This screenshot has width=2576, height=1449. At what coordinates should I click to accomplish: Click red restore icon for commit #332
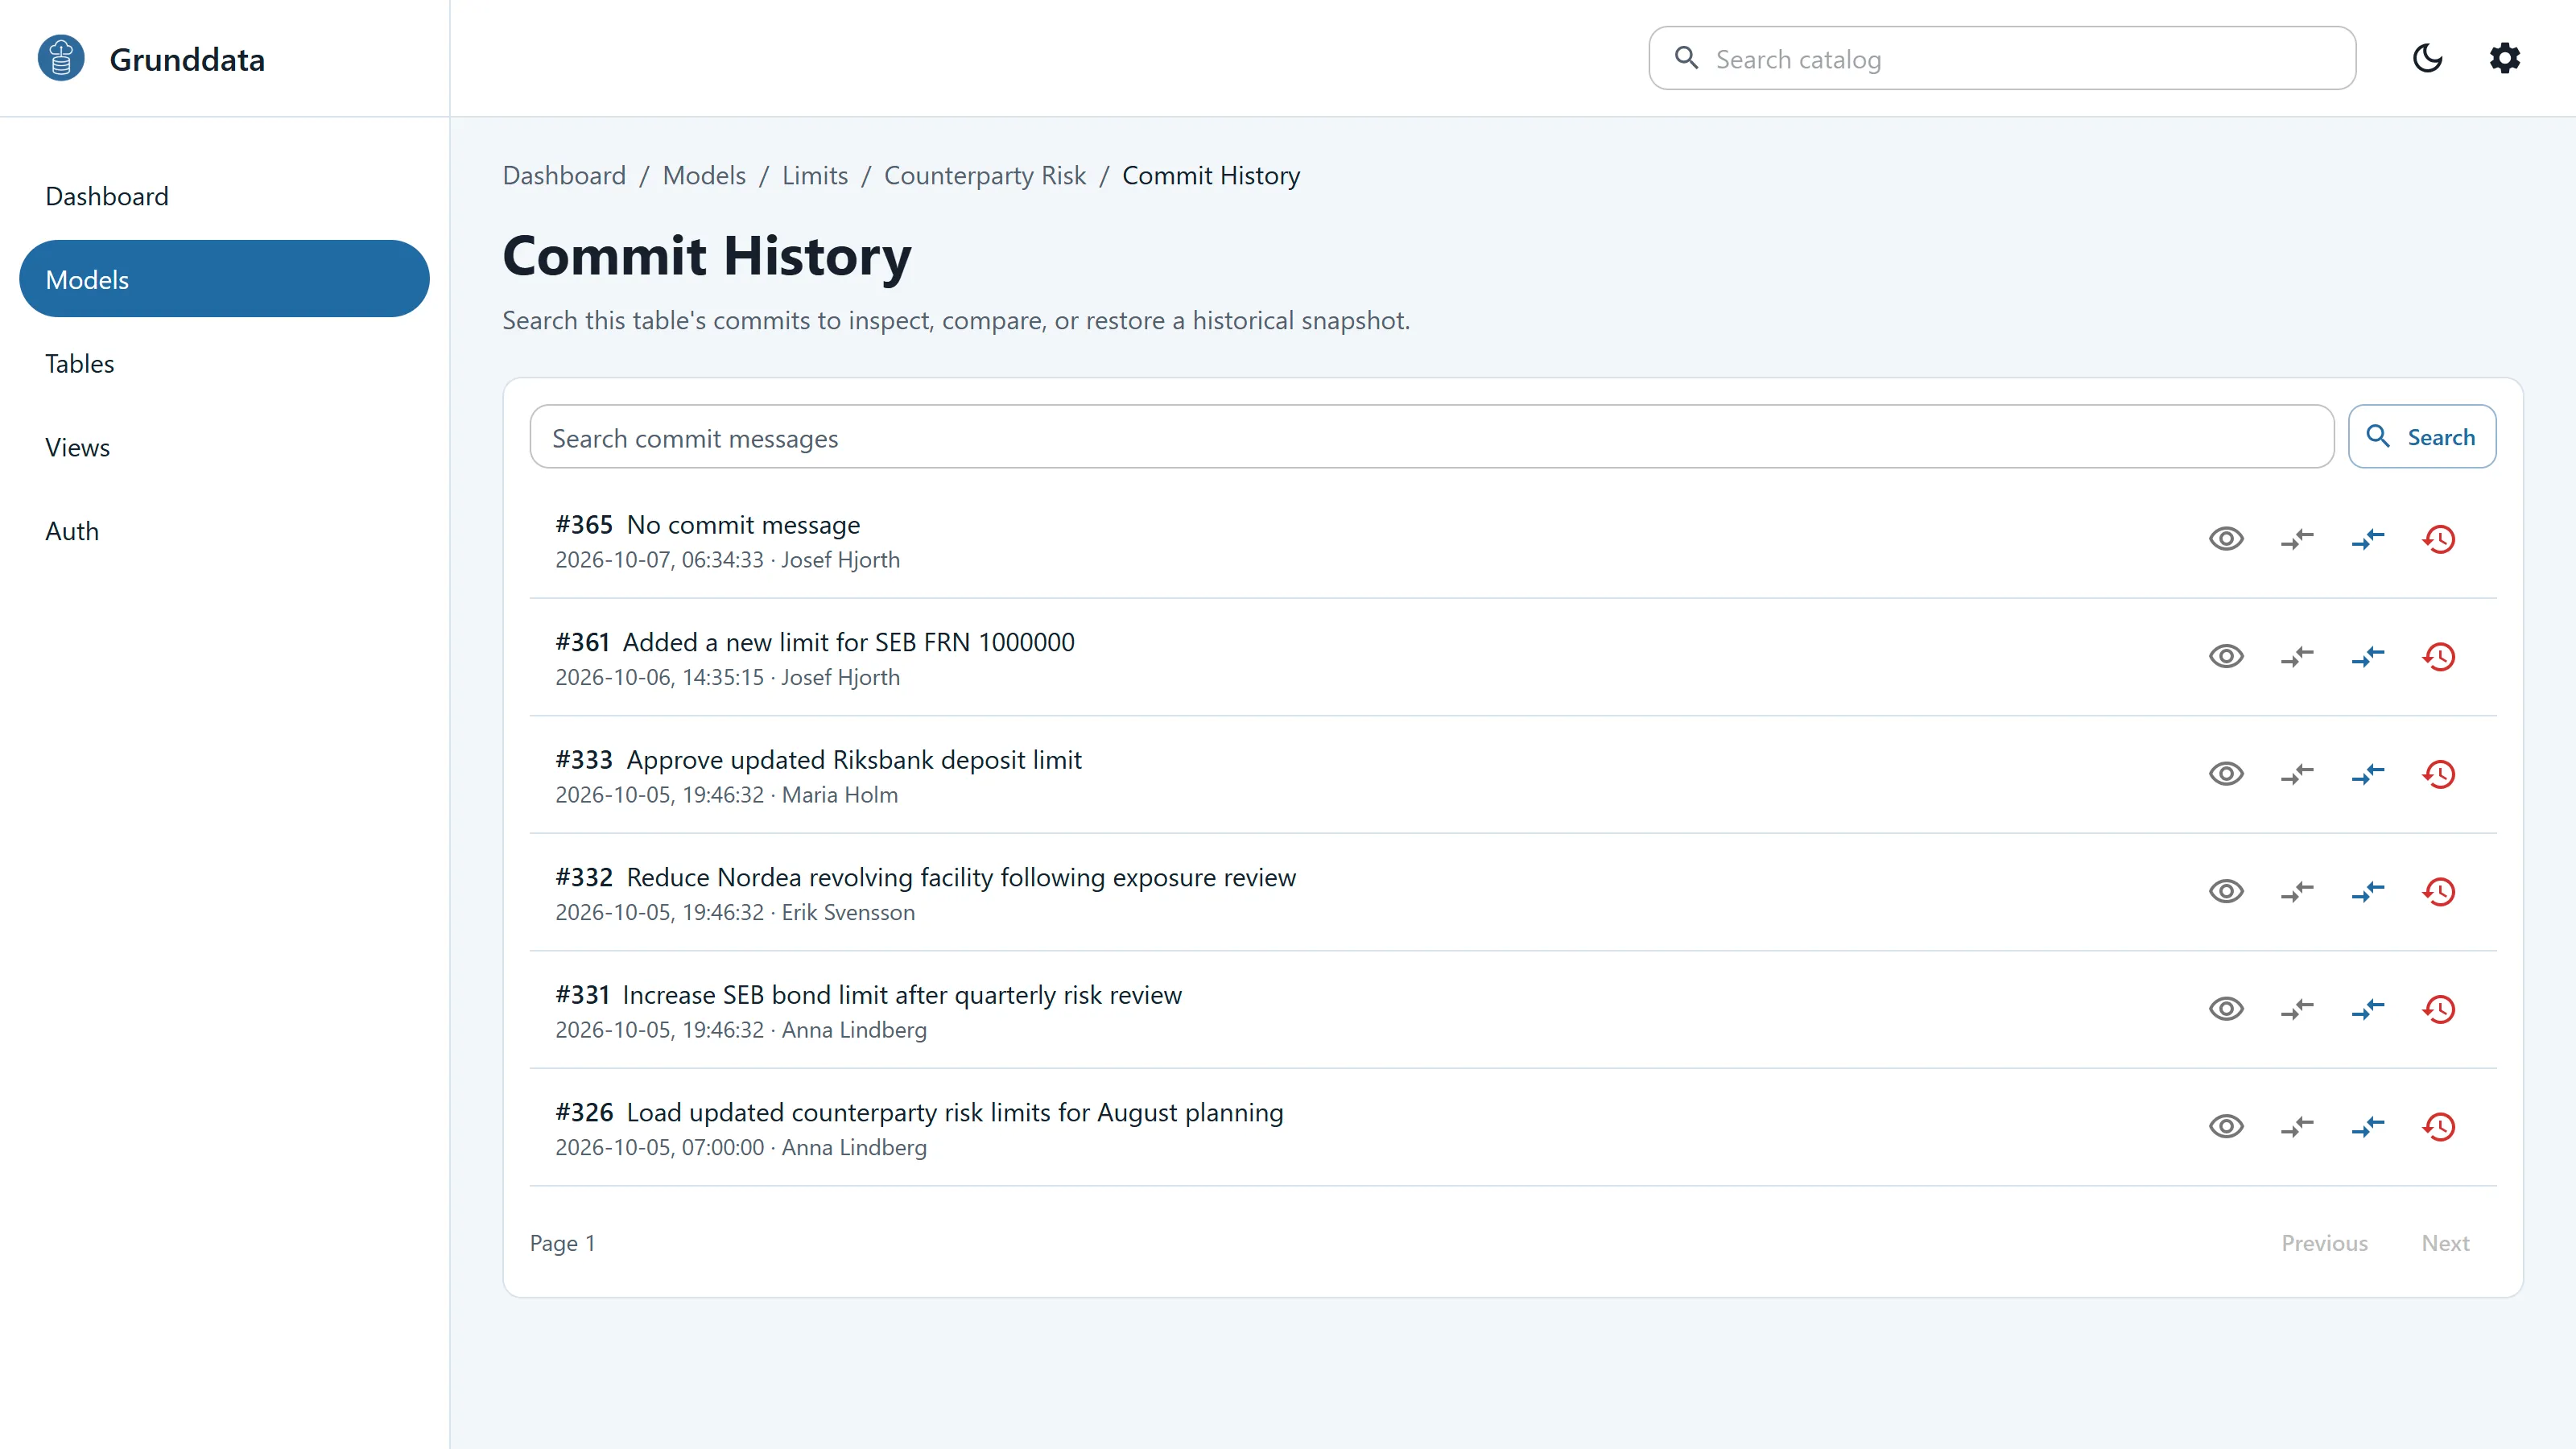(2439, 892)
